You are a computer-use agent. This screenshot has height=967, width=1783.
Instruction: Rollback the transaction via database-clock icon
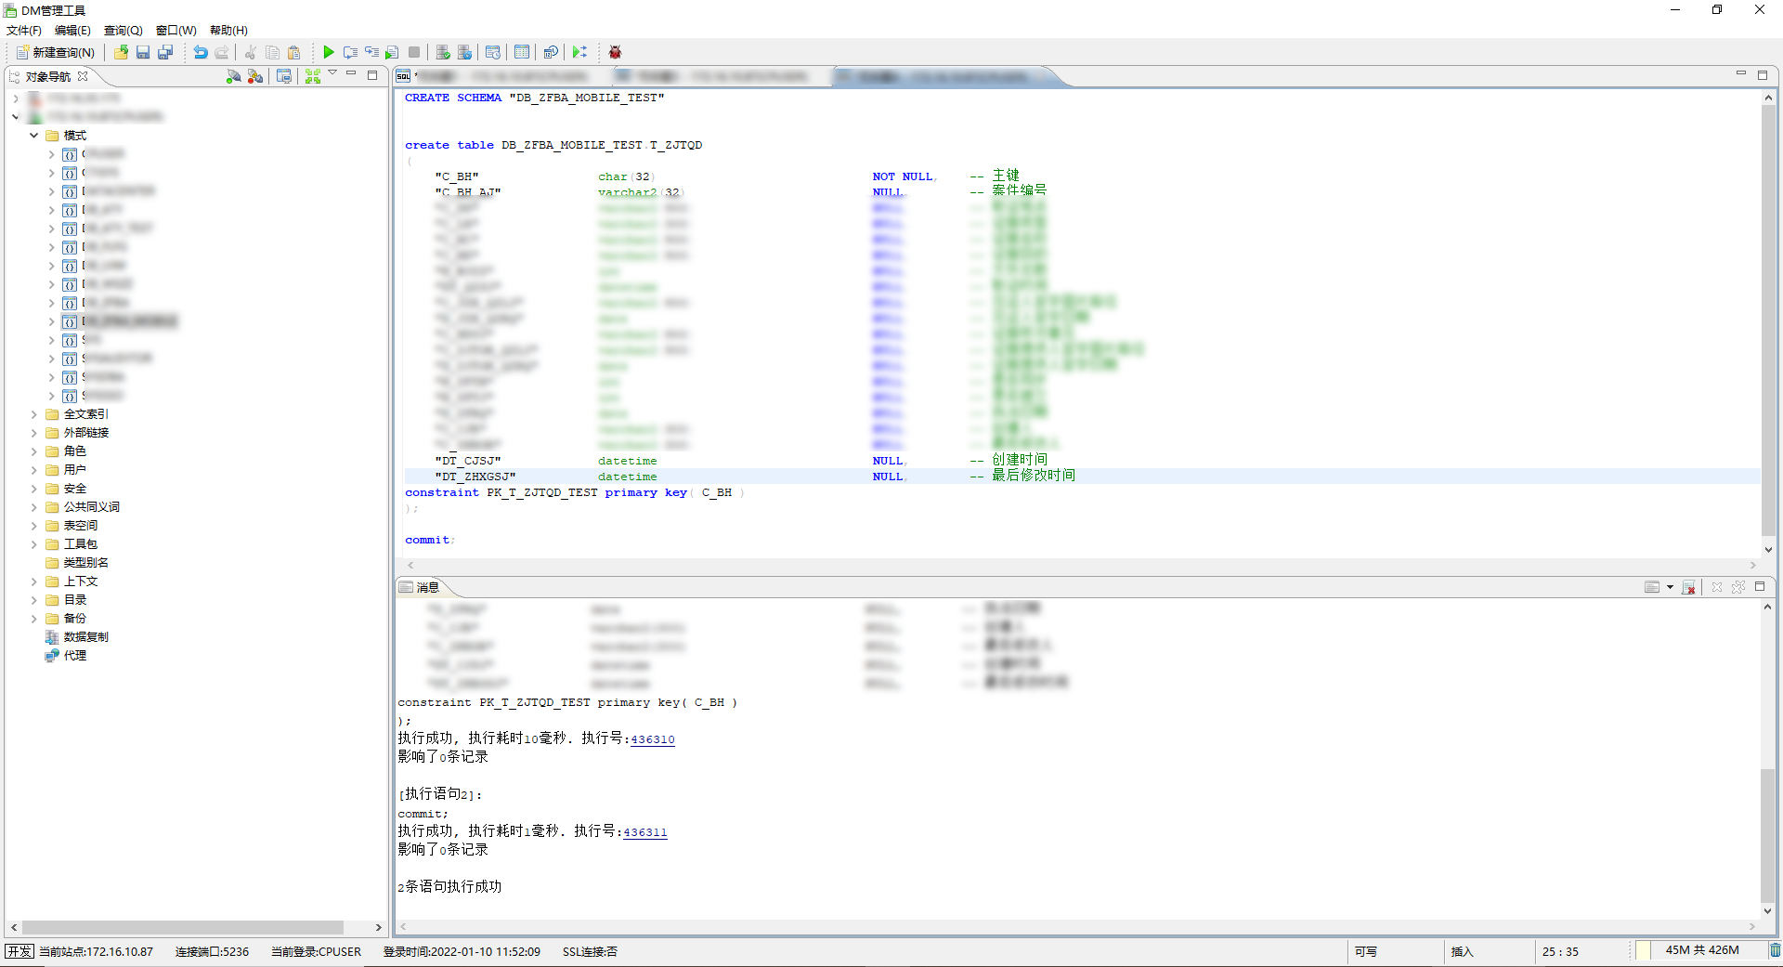coord(464,53)
